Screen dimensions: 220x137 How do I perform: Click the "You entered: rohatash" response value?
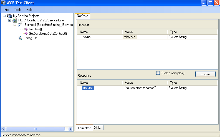coord(140,88)
